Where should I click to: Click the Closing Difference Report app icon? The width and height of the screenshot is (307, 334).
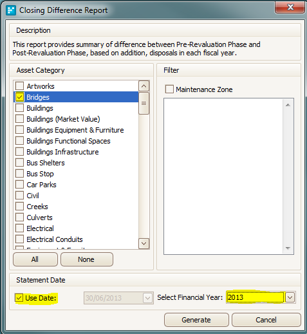tap(11, 10)
